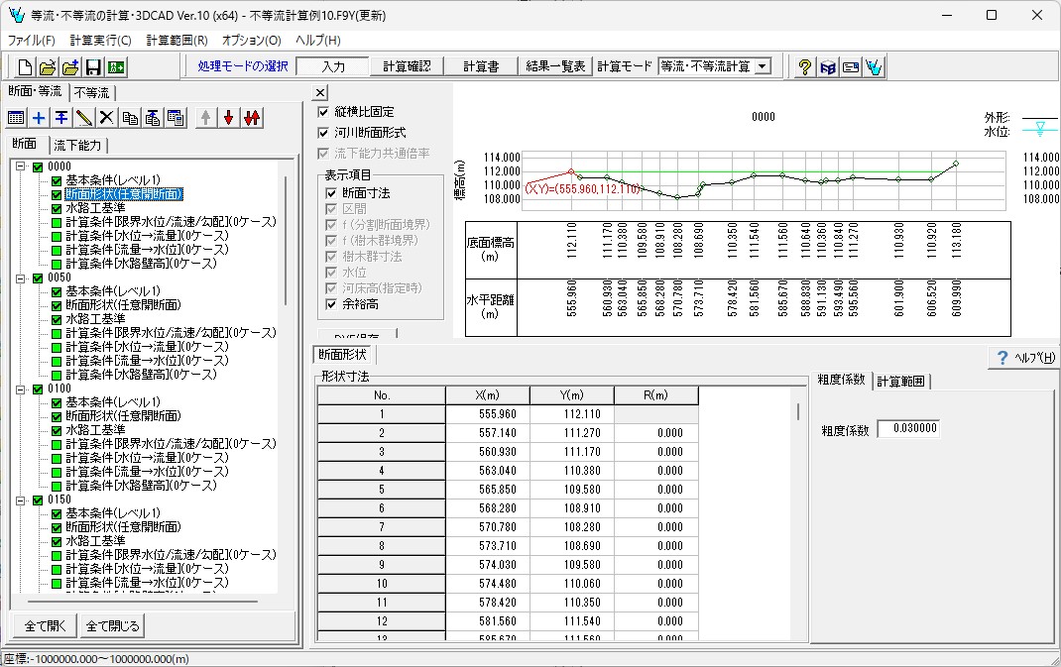Open the 計算モード dropdown
Screen dimensions: 1061x667
tap(762, 66)
